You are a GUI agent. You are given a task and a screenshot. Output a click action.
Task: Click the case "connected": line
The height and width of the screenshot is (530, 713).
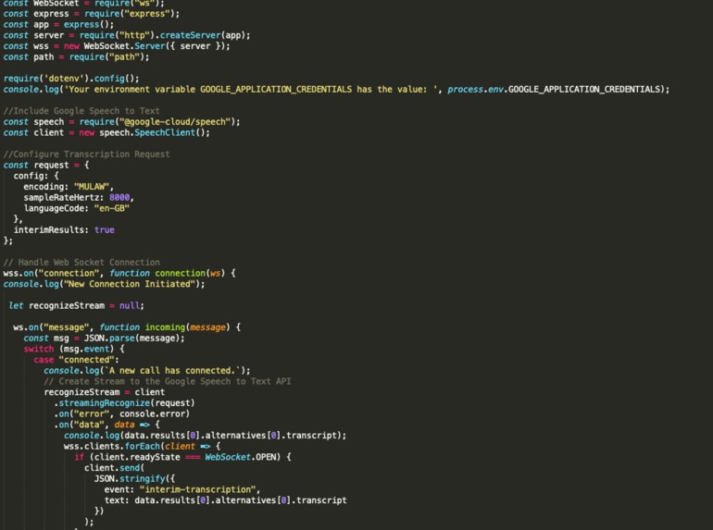coord(76,360)
